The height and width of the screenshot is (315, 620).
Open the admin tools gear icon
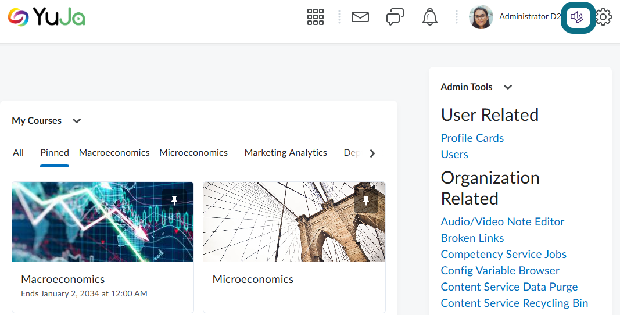click(603, 17)
